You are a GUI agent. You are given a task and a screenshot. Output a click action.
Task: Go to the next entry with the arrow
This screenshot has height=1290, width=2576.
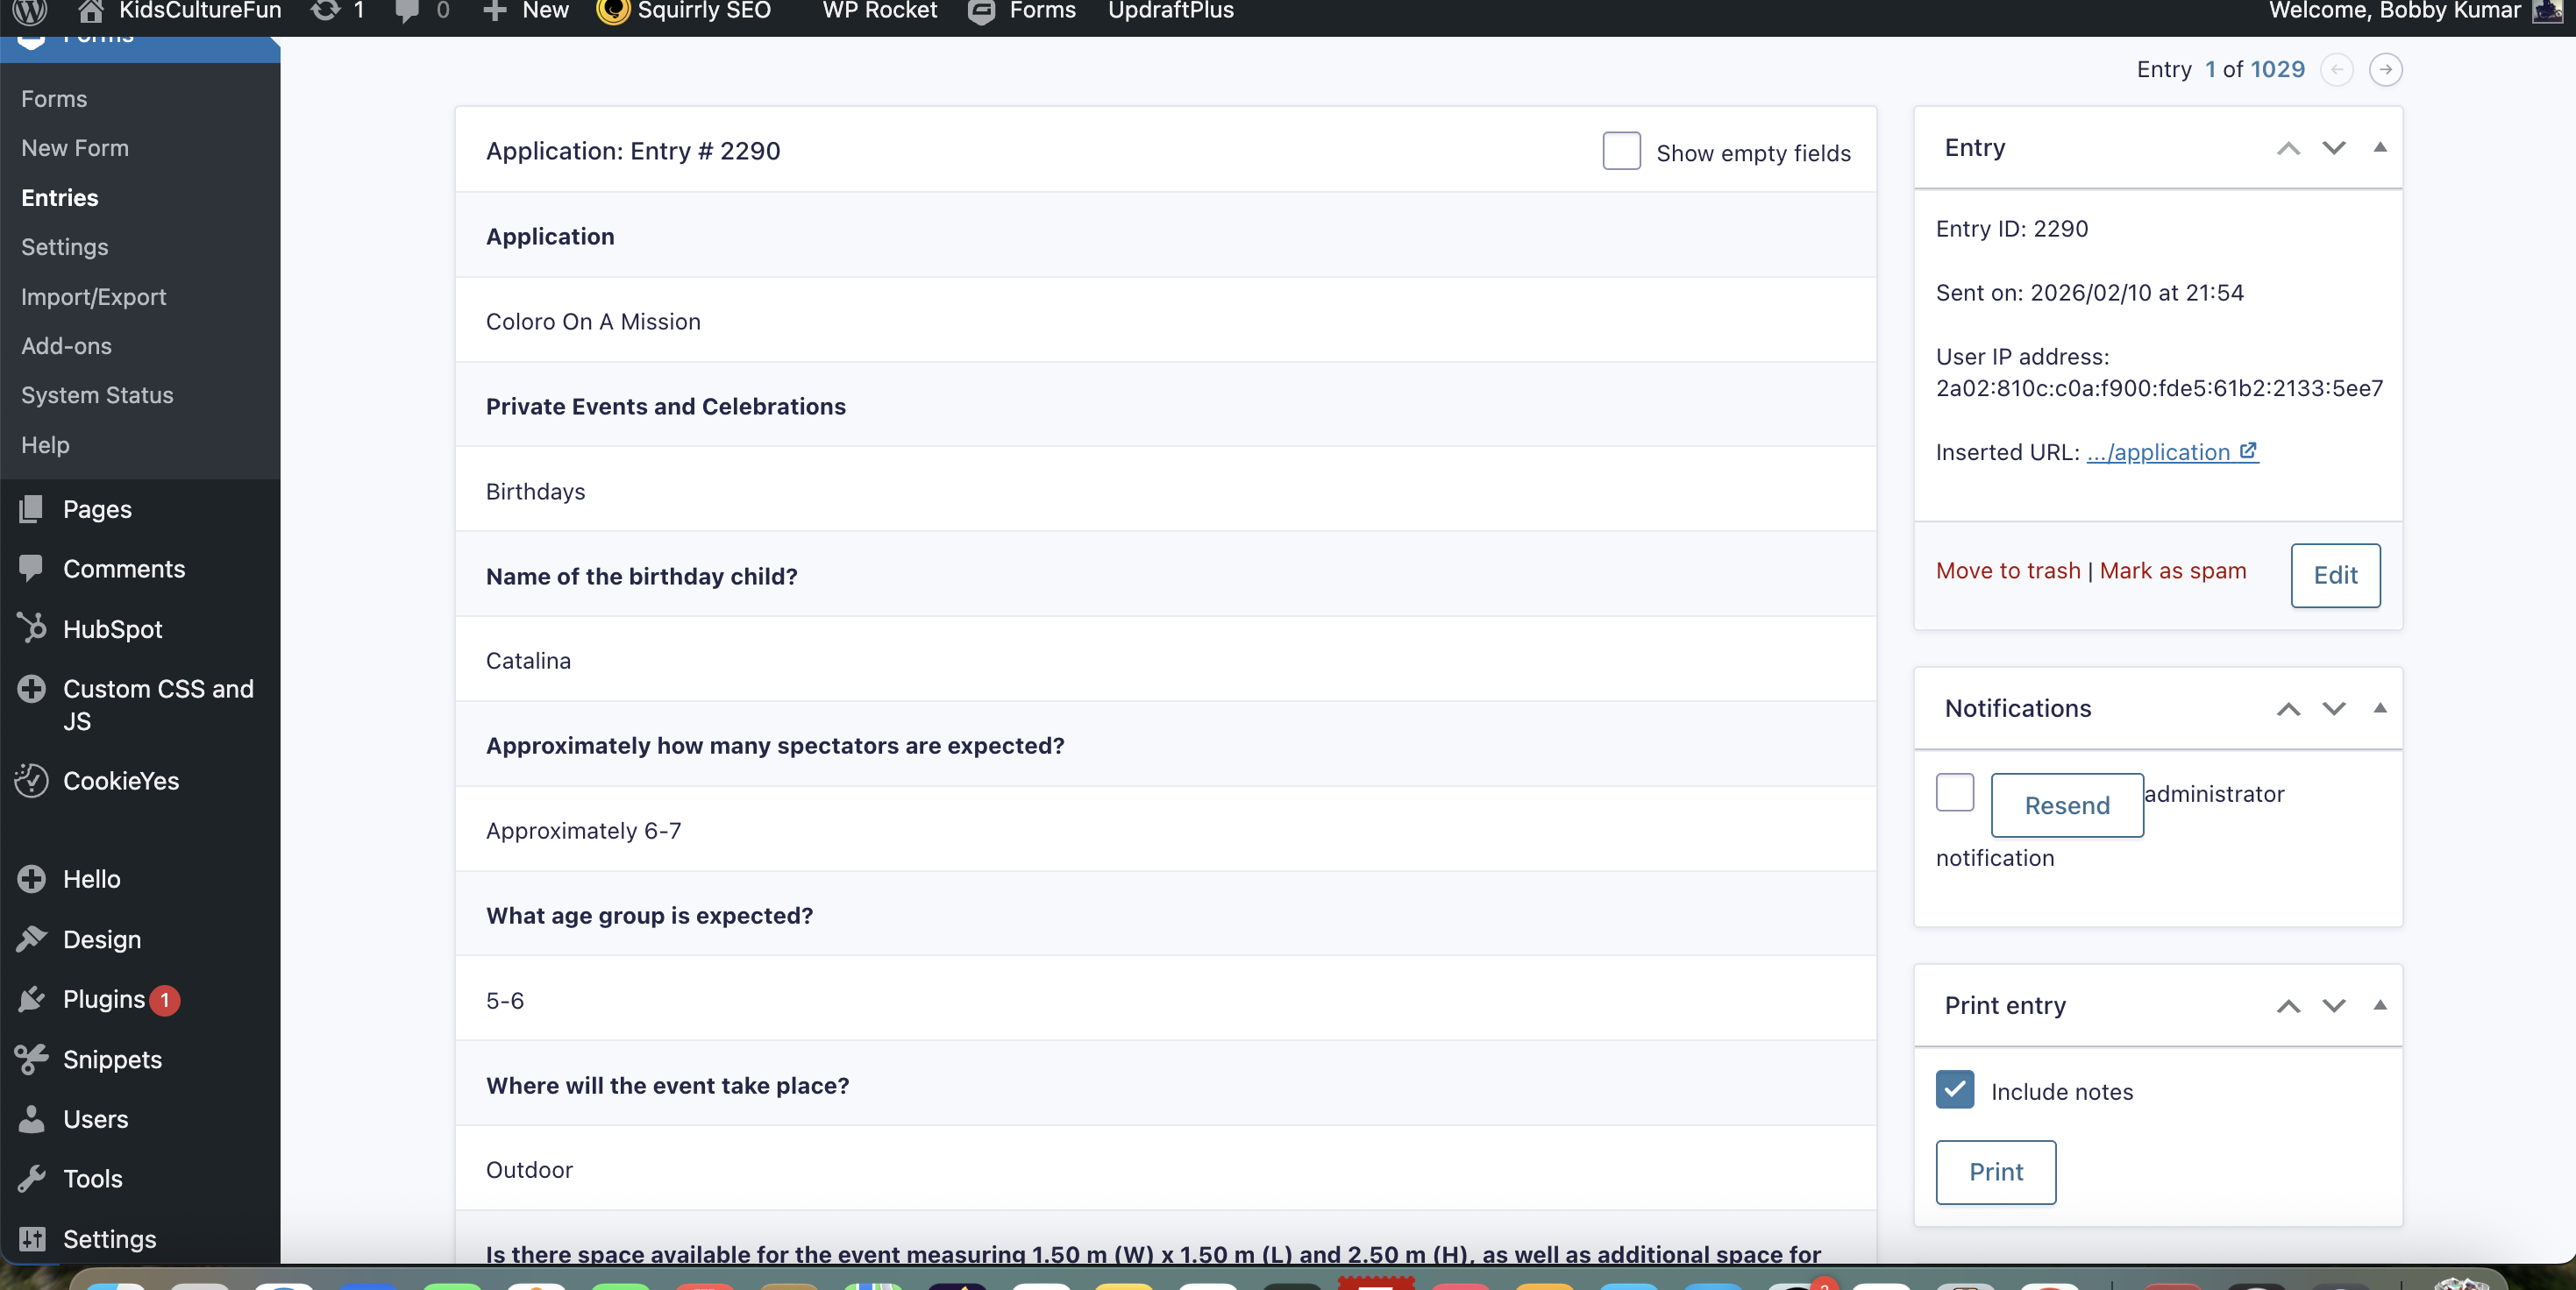(x=2385, y=69)
